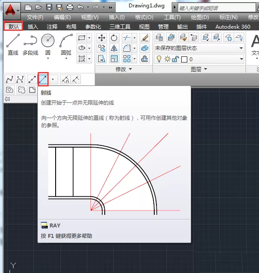This screenshot has height=273, width=259.
Task: Select the Region tool
Action: click(x=10, y=90)
